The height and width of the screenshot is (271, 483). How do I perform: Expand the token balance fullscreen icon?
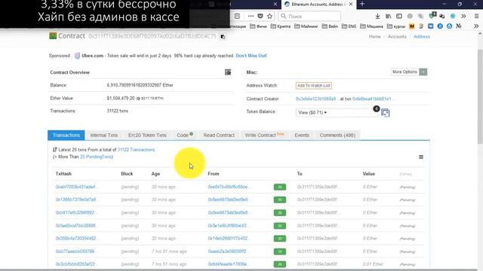pyautogui.click(x=385, y=113)
